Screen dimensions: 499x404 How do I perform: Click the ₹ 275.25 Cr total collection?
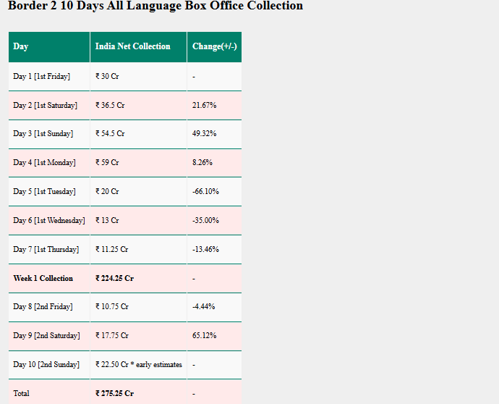click(114, 393)
